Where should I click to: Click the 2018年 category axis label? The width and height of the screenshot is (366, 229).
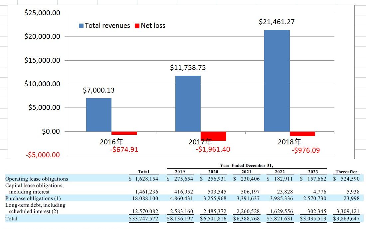(x=289, y=142)
